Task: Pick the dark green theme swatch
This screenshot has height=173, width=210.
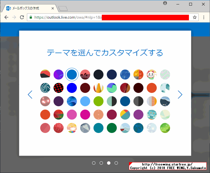Action: (112, 128)
